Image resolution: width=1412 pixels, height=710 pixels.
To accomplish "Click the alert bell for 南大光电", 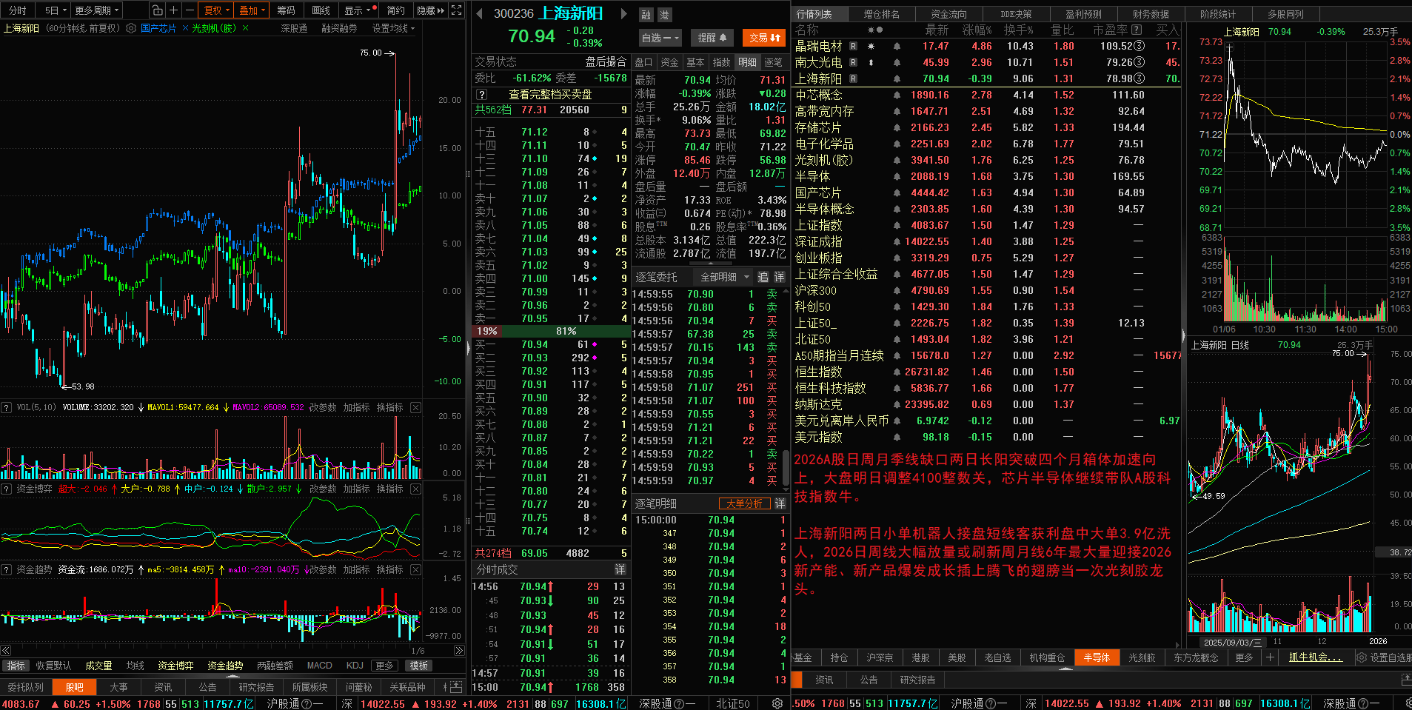I will point(897,62).
